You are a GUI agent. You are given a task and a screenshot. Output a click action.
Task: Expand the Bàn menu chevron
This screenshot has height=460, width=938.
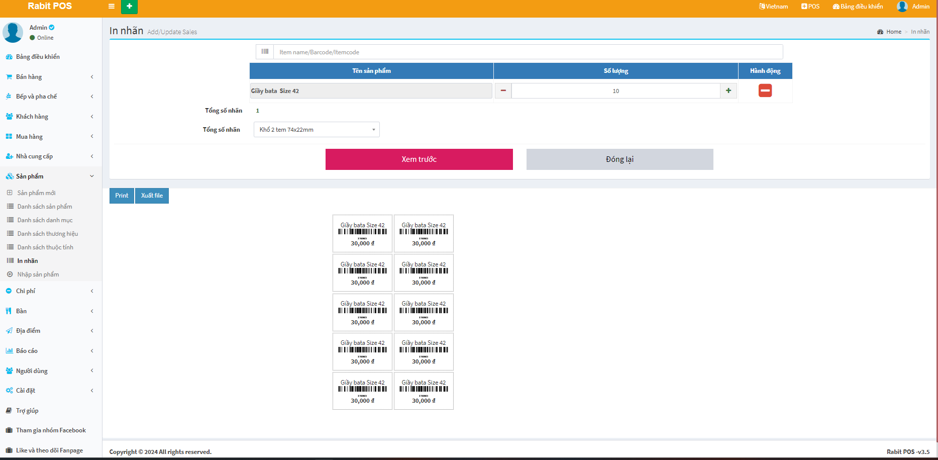tap(92, 311)
